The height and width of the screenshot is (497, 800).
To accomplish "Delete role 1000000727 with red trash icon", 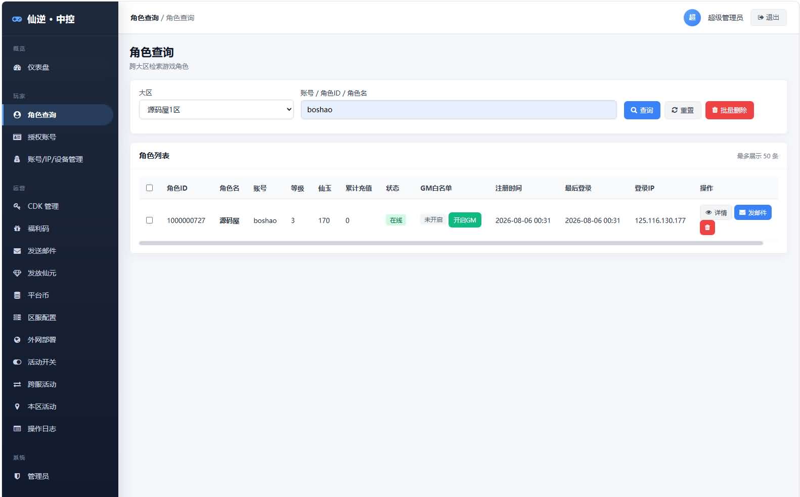I will click(x=707, y=228).
